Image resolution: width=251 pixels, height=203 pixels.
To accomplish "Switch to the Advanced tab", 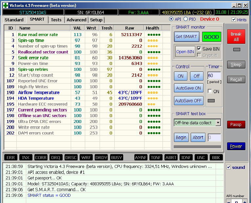I will pos(76,20).
